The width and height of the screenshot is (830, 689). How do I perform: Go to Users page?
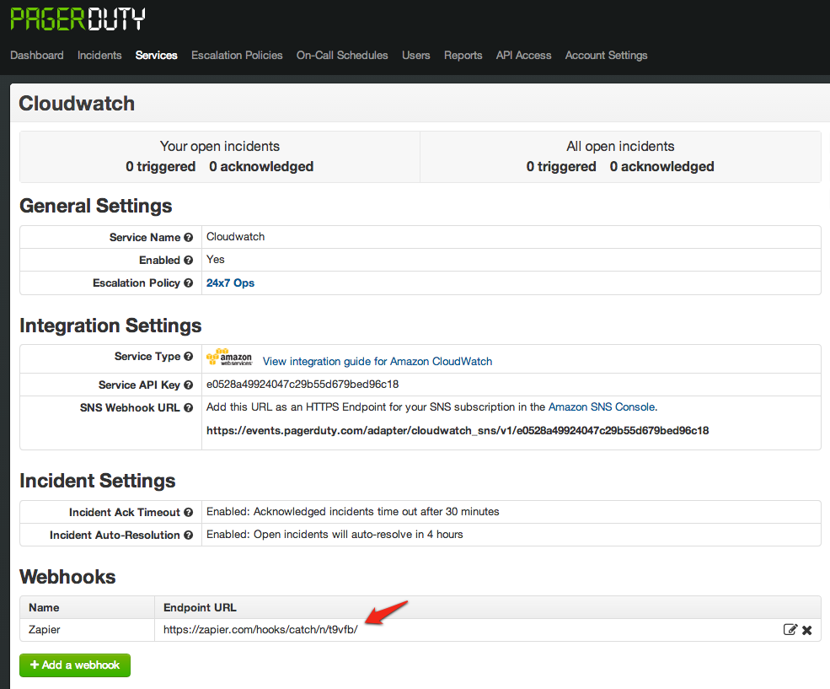point(416,55)
